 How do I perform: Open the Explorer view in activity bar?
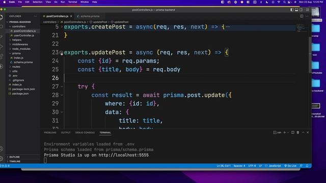[x=2, y=17]
